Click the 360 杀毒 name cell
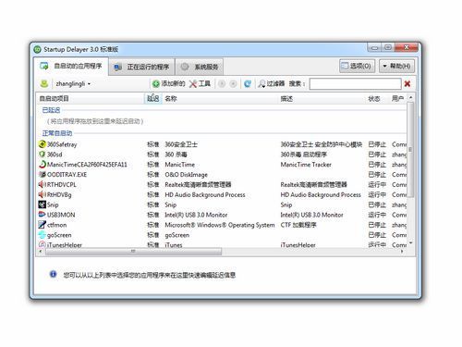This screenshot has height=347, width=462. tap(176, 155)
